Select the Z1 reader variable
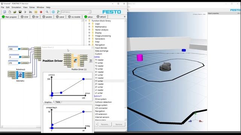The height and width of the screenshot is (135, 241). click(99, 84)
